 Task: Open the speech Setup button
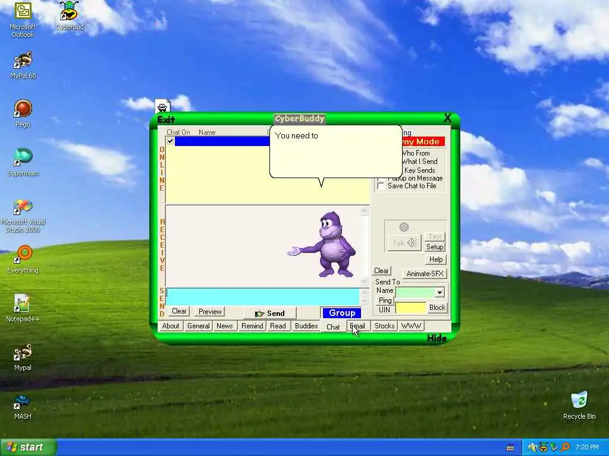tap(435, 247)
